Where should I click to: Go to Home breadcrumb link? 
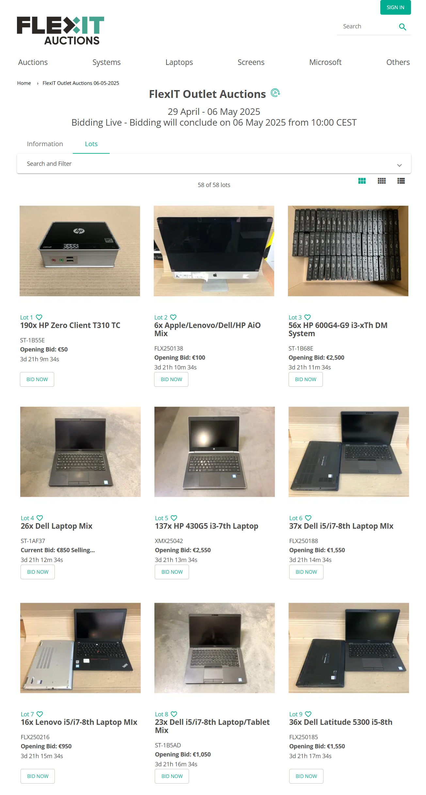pos(24,83)
